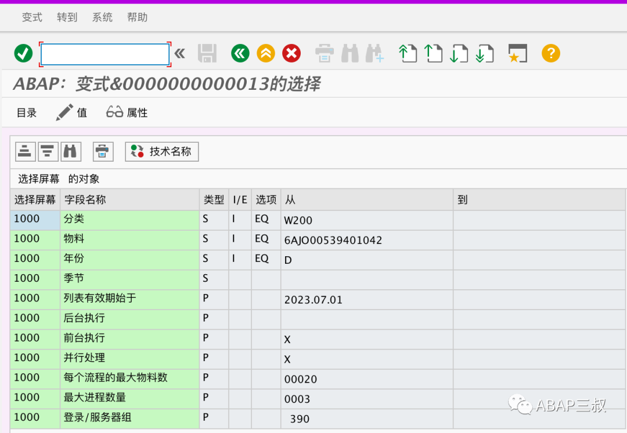
Task: Click the value W200
Action: click(x=298, y=220)
